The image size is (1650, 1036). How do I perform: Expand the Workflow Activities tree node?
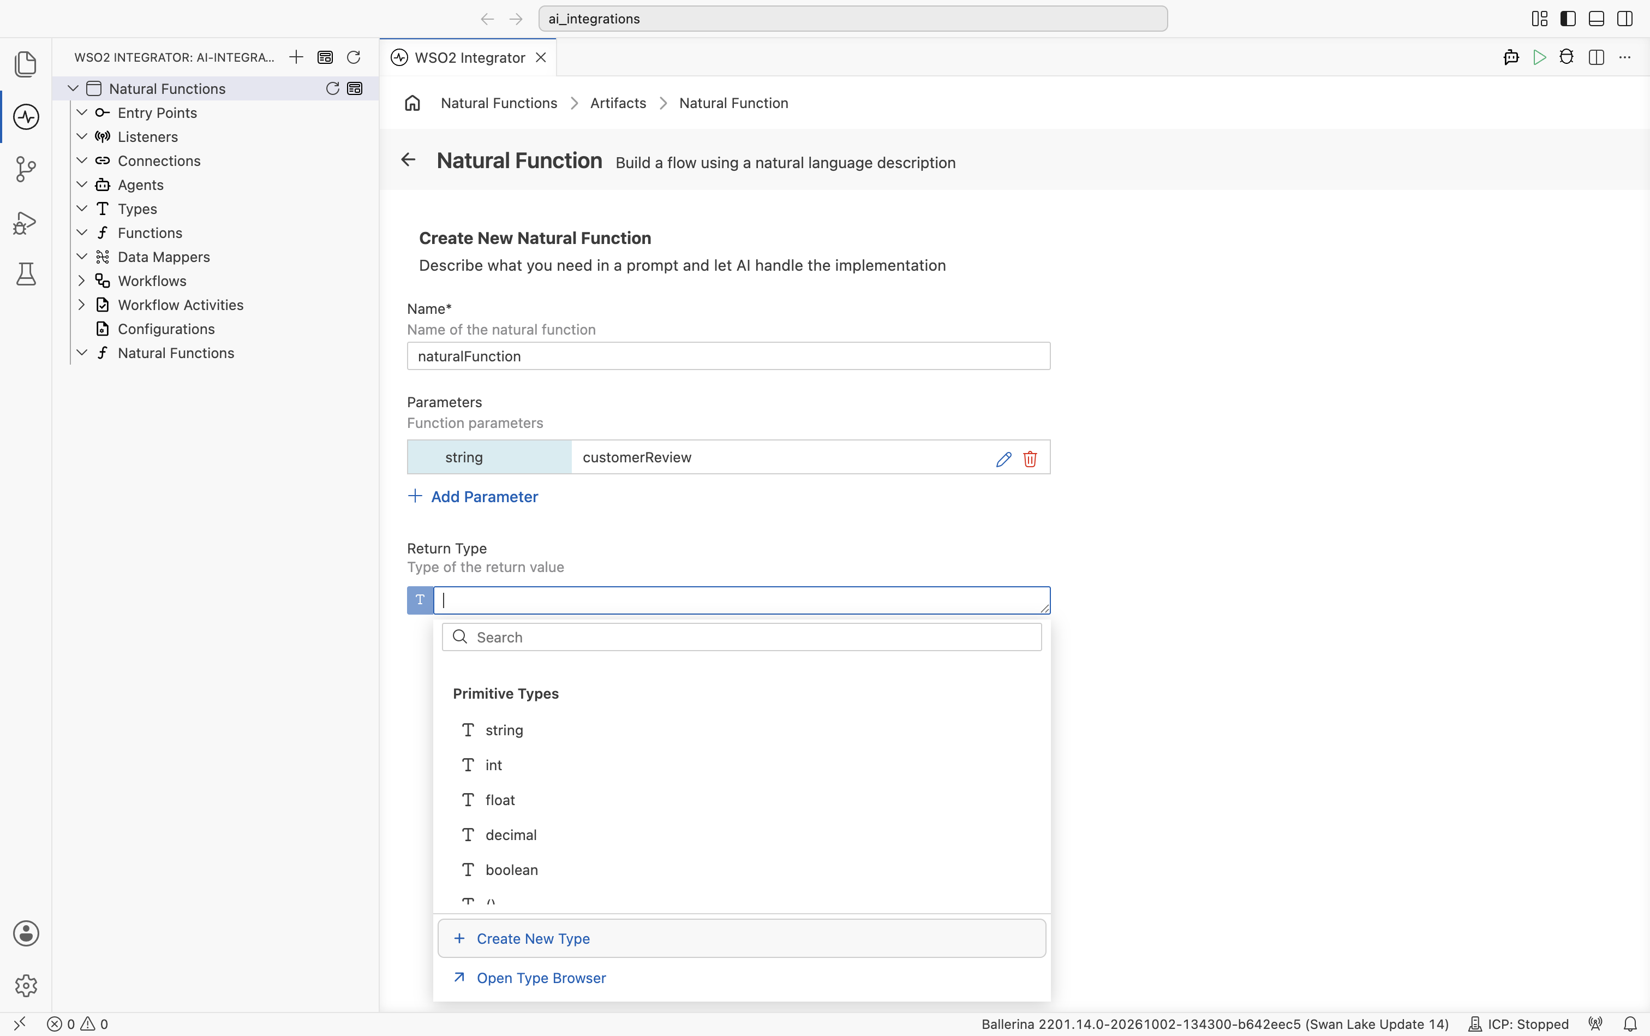click(x=81, y=304)
